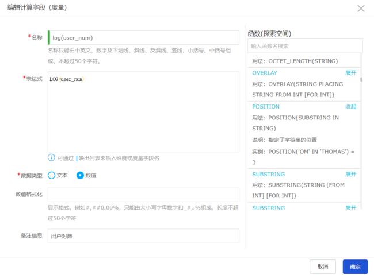Click the first SUBSTRING function name
The height and width of the screenshot is (275, 374).
click(x=268, y=175)
